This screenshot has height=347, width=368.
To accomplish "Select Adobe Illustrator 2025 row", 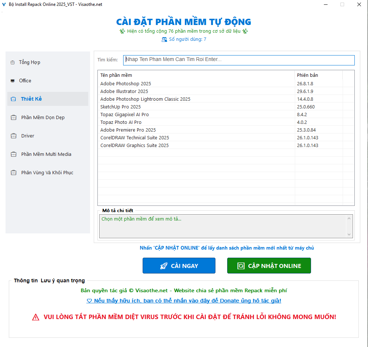I will coord(226,91).
